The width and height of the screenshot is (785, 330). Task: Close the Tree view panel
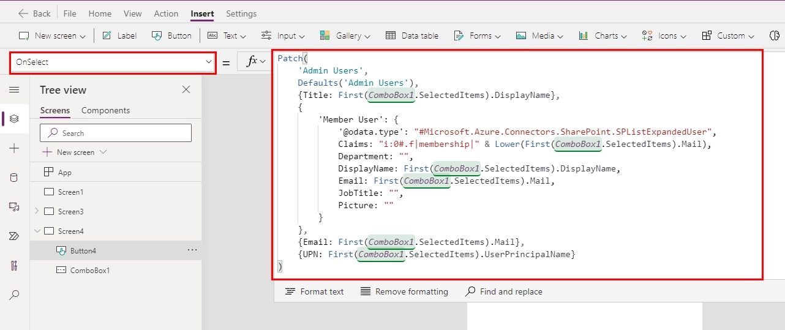[x=186, y=90]
